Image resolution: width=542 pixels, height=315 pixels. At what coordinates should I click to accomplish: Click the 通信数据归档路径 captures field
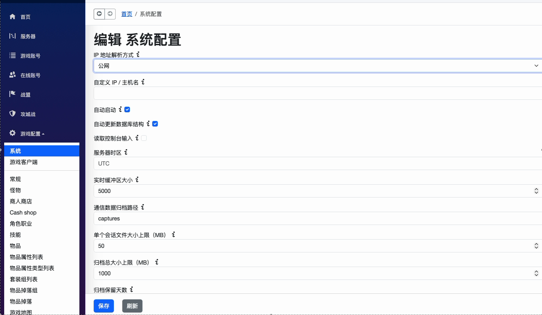click(318, 218)
